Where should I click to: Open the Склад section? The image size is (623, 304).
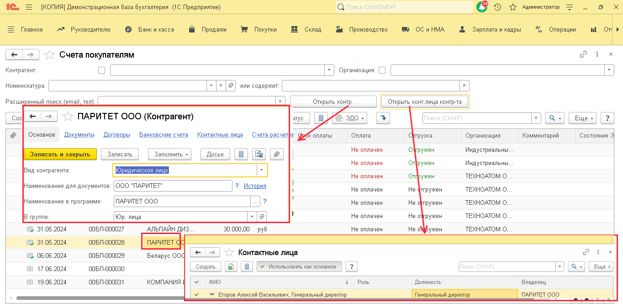[x=306, y=29]
